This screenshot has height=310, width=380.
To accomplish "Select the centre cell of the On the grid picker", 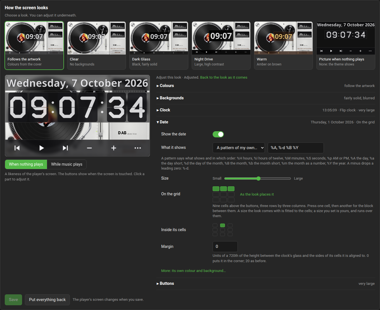I will pos(224,194).
